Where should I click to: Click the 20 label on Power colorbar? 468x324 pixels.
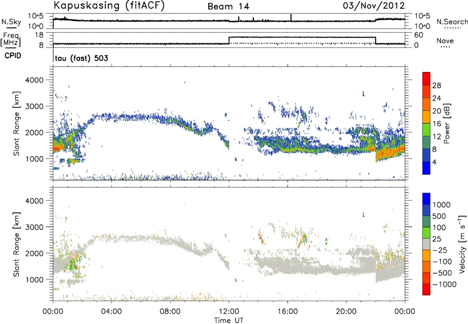coord(436,111)
